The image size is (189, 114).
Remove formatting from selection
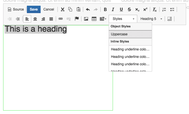[x=154, y=9]
